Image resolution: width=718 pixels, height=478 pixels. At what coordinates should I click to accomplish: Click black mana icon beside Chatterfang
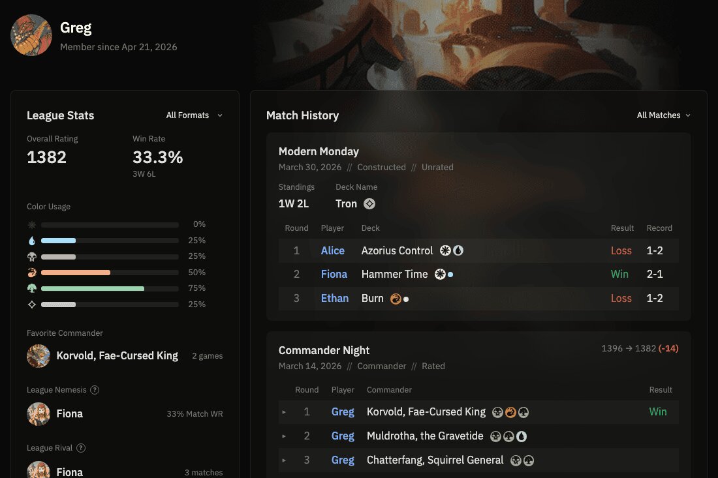[x=516, y=460]
